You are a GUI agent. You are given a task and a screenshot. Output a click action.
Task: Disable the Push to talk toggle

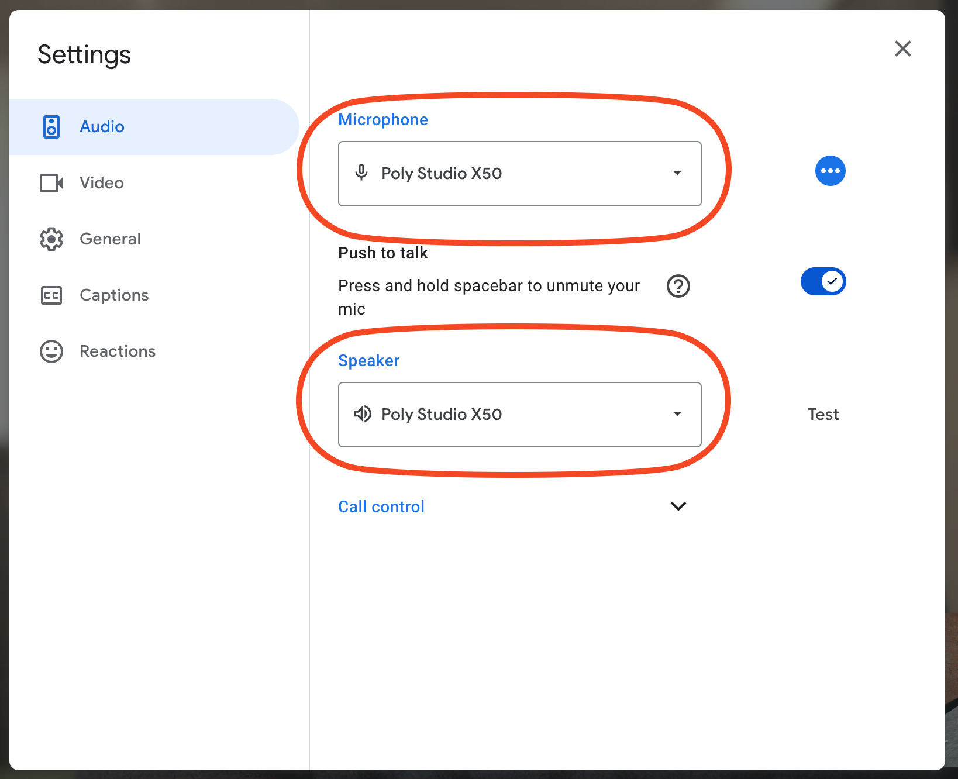(823, 282)
